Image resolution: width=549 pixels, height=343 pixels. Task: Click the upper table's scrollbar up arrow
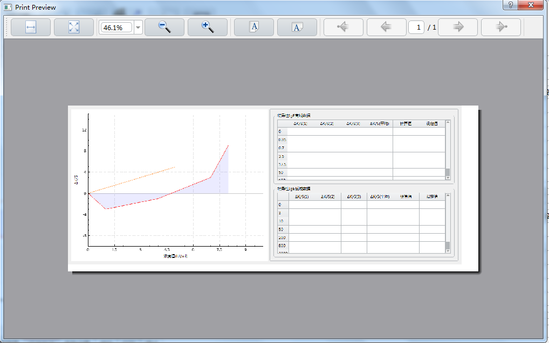(448, 122)
